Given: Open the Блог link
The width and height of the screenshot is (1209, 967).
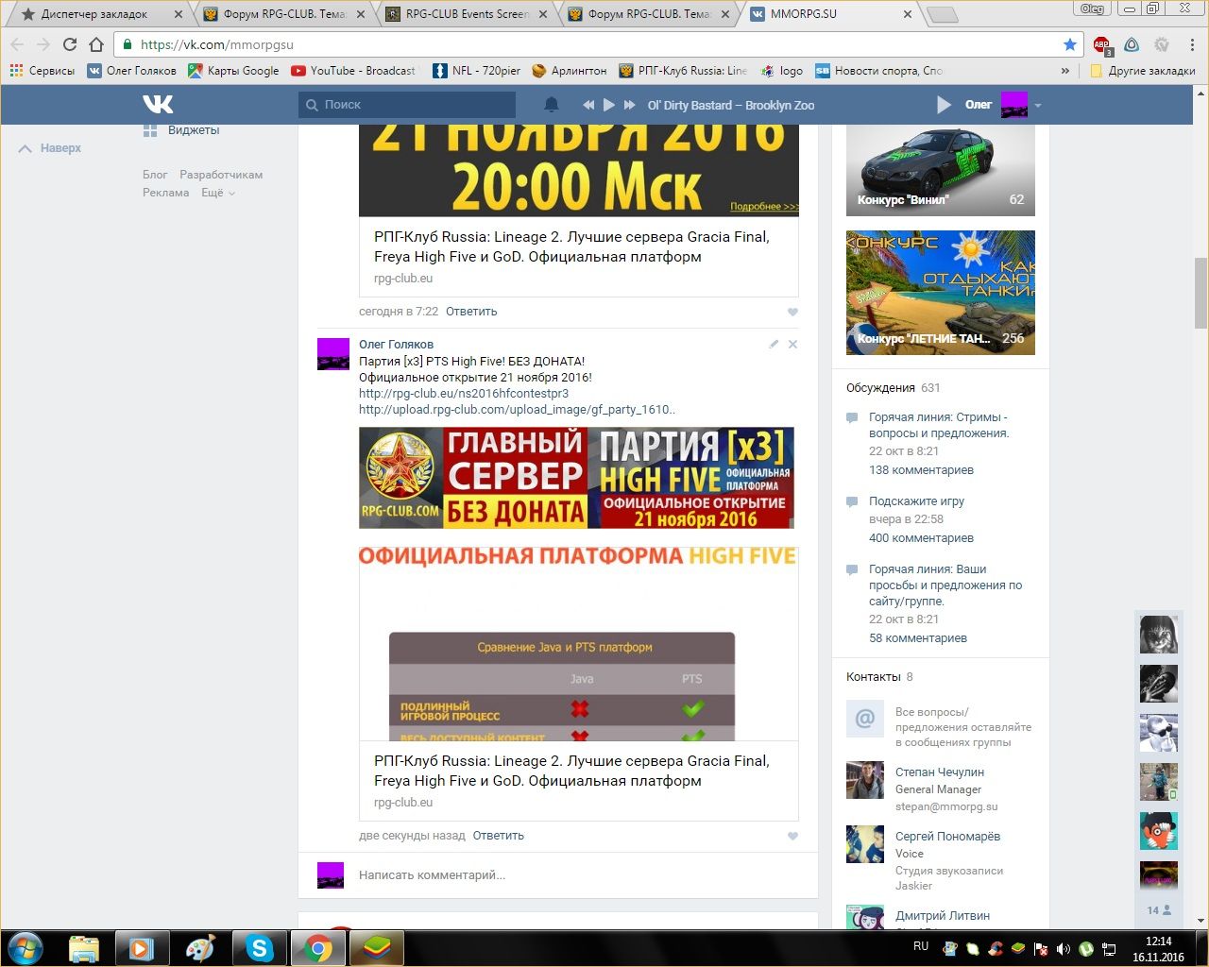Looking at the screenshot, I should (155, 175).
